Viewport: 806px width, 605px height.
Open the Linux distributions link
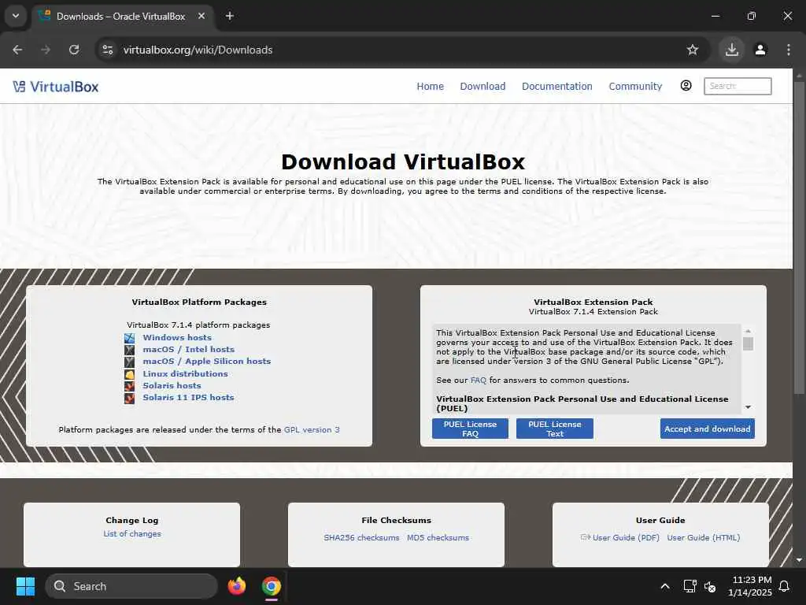(x=185, y=374)
